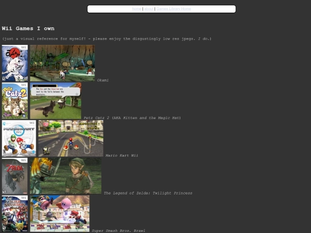View the Mario Kart Wii race screenshot
This screenshot has height=233, width=311.
click(x=71, y=138)
